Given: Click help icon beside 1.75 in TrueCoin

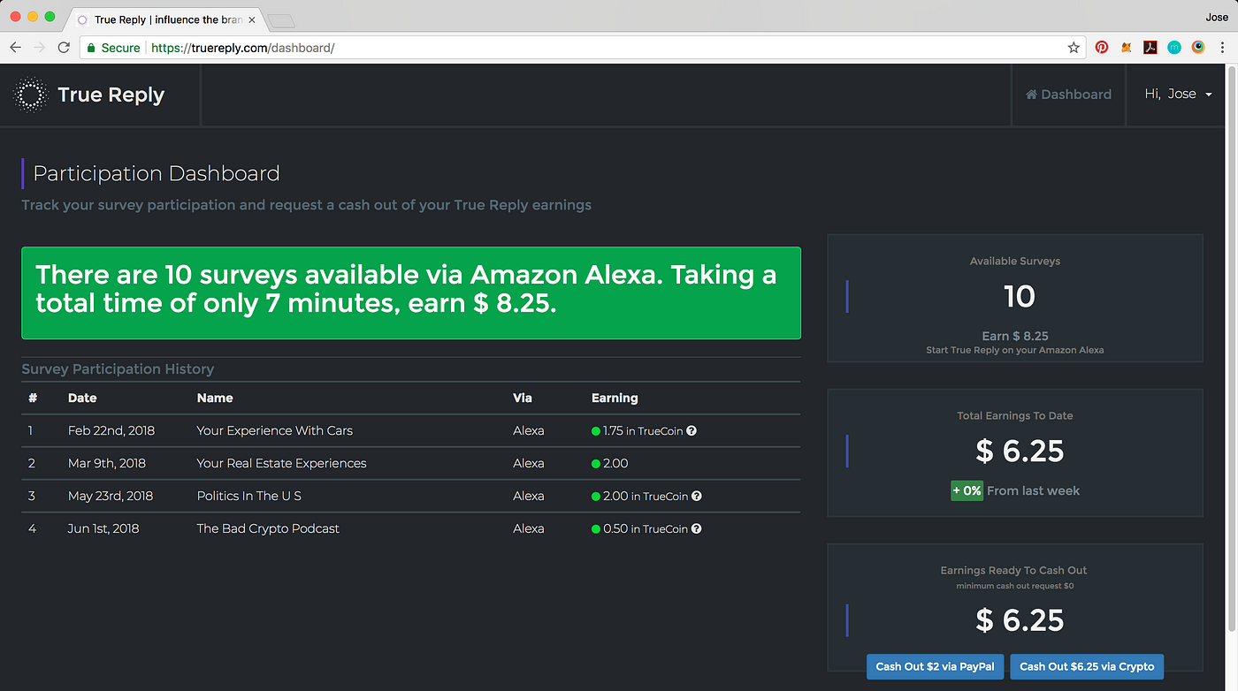Looking at the screenshot, I should click(692, 431).
